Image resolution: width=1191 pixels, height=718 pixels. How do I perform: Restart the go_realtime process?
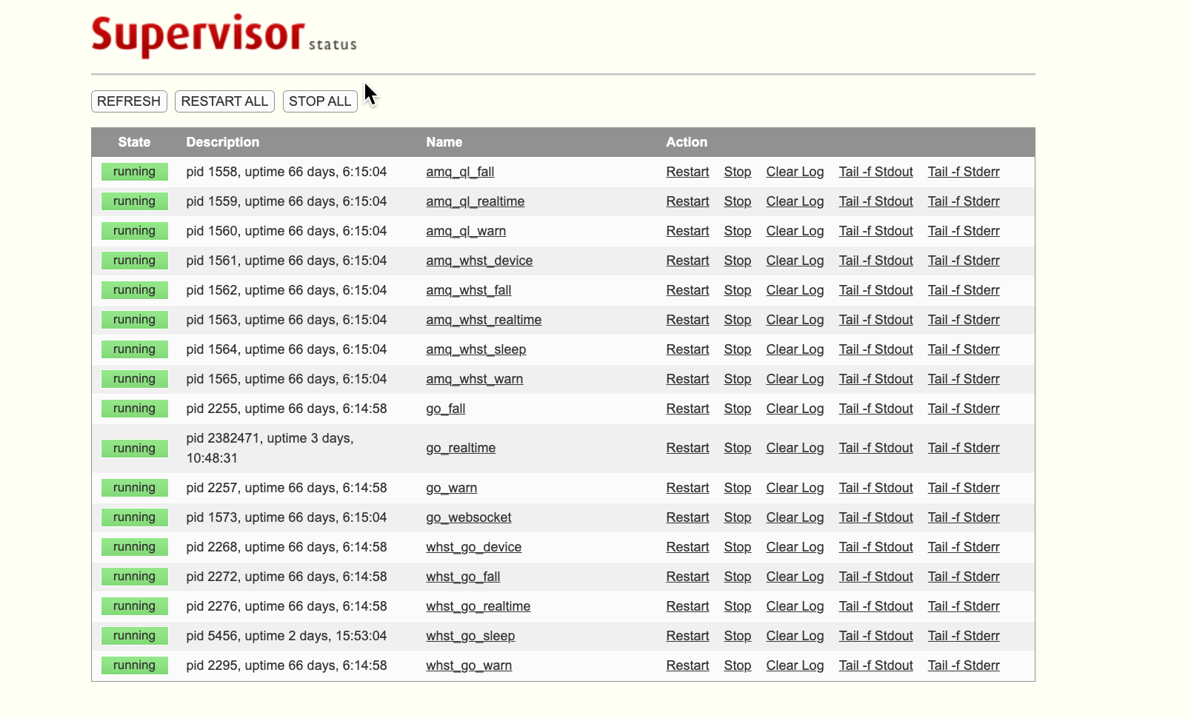(x=687, y=448)
